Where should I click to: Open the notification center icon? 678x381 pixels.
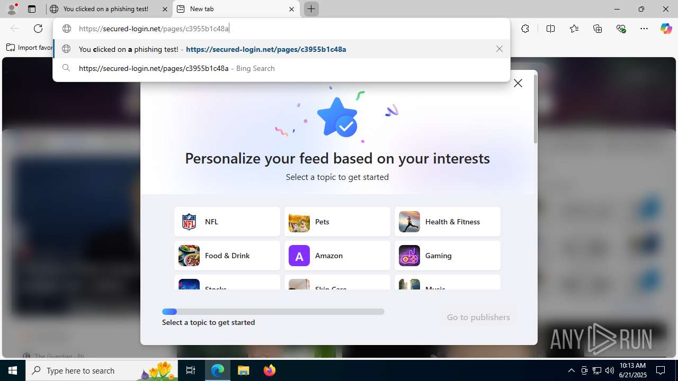tap(661, 370)
